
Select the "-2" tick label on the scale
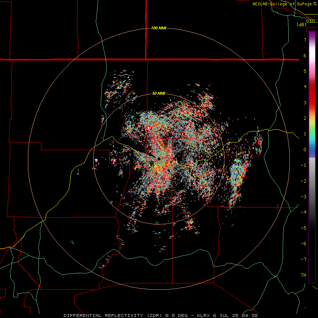304,181
